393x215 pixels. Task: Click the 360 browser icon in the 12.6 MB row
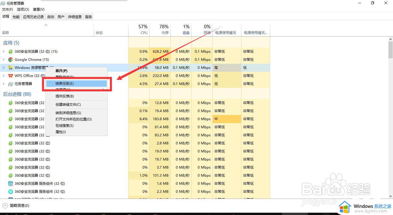click(11, 103)
